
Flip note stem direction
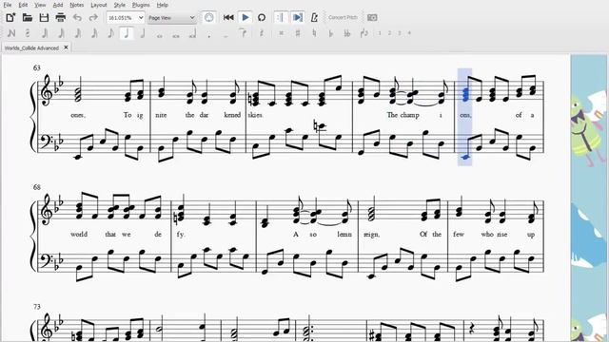pos(363,33)
